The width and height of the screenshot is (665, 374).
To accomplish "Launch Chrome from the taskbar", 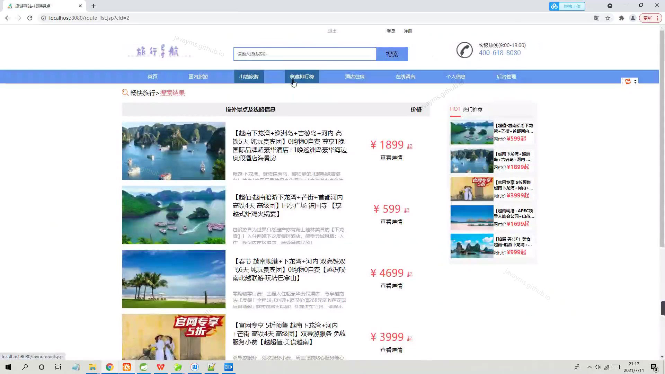I will click(x=110, y=367).
